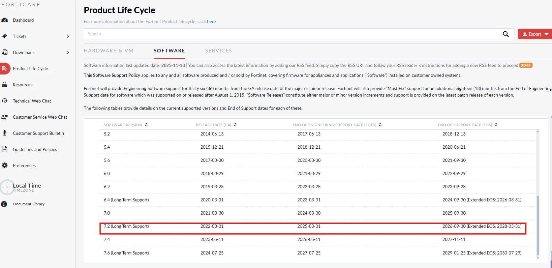Click release date '2024-07-25'
Viewport: 552px width, 268px height.
click(212, 253)
